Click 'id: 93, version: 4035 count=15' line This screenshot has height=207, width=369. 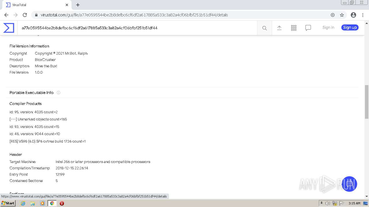click(x=34, y=127)
